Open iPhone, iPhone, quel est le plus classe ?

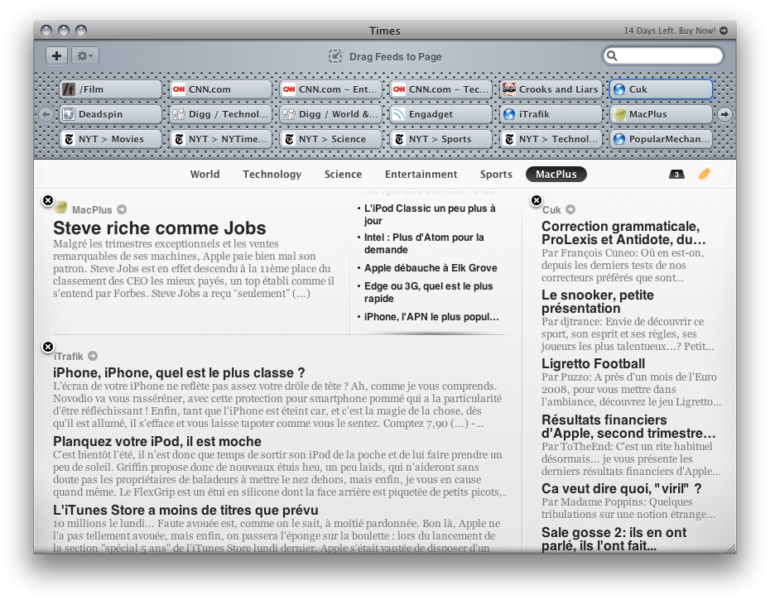tap(179, 373)
